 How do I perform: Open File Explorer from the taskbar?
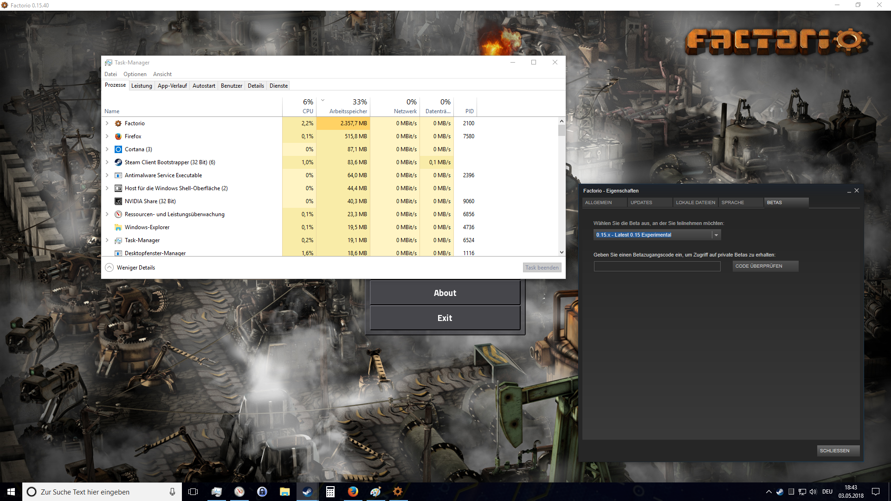[x=285, y=492]
